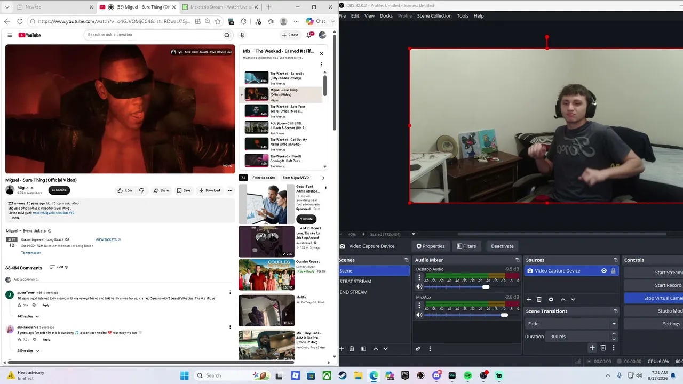Hide the Video Capture Device source
Image resolution: width=683 pixels, height=384 pixels.
pyautogui.click(x=604, y=271)
